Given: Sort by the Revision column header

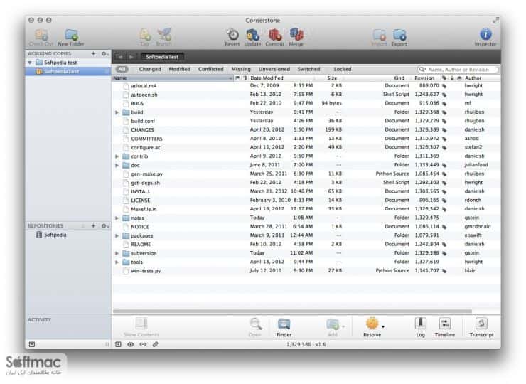Looking at the screenshot, I should coord(424,78).
